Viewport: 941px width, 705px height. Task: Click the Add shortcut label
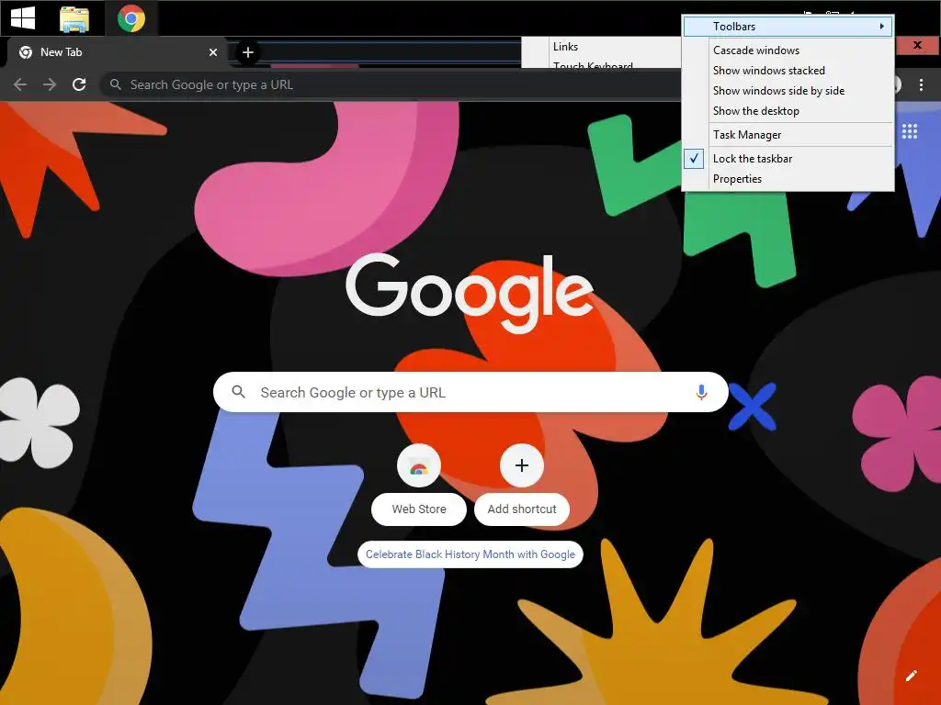pyautogui.click(x=522, y=509)
